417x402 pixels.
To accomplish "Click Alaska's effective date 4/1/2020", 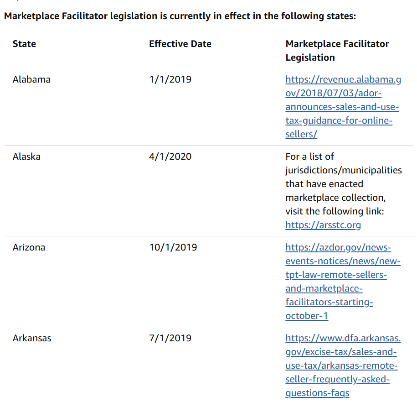I will (x=170, y=157).
